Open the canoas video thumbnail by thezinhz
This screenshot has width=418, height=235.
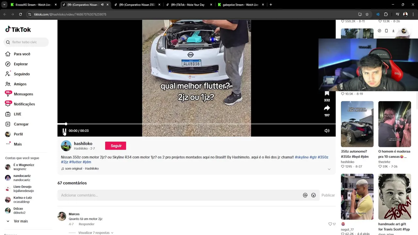(394, 124)
